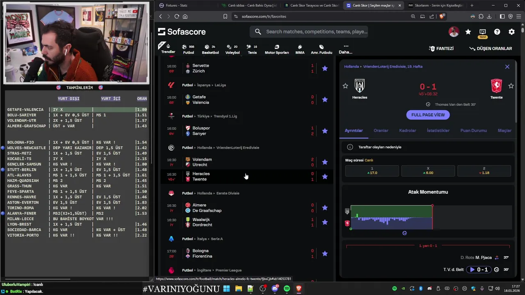The width and height of the screenshot is (525, 295).
Task: Switch to the İstatistikler tab
Action: [x=438, y=130]
